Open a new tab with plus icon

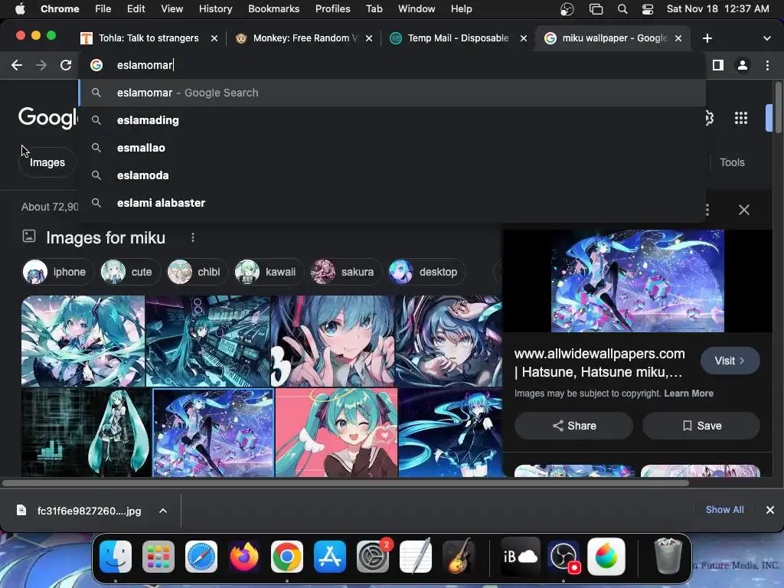click(x=707, y=38)
